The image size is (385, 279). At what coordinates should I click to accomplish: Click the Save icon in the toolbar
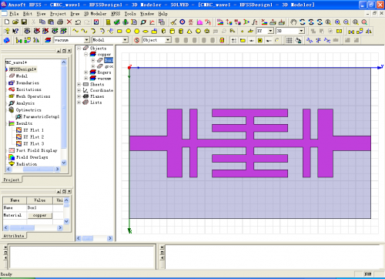(x=24, y=22)
